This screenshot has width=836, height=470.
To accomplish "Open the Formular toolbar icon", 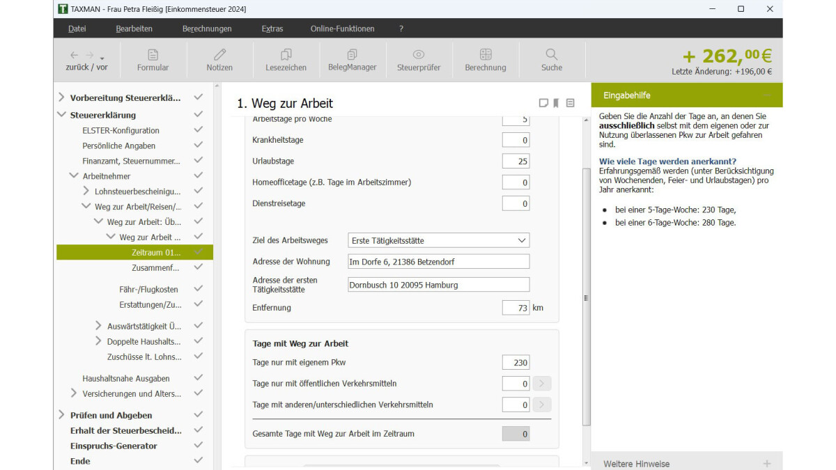I will tap(153, 55).
